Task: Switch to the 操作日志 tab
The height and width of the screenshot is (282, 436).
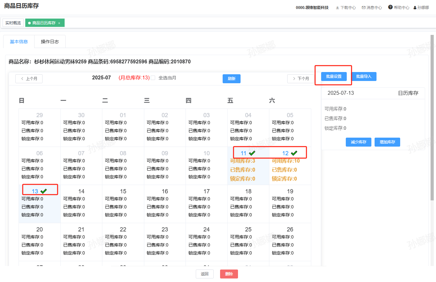Action: [50, 42]
